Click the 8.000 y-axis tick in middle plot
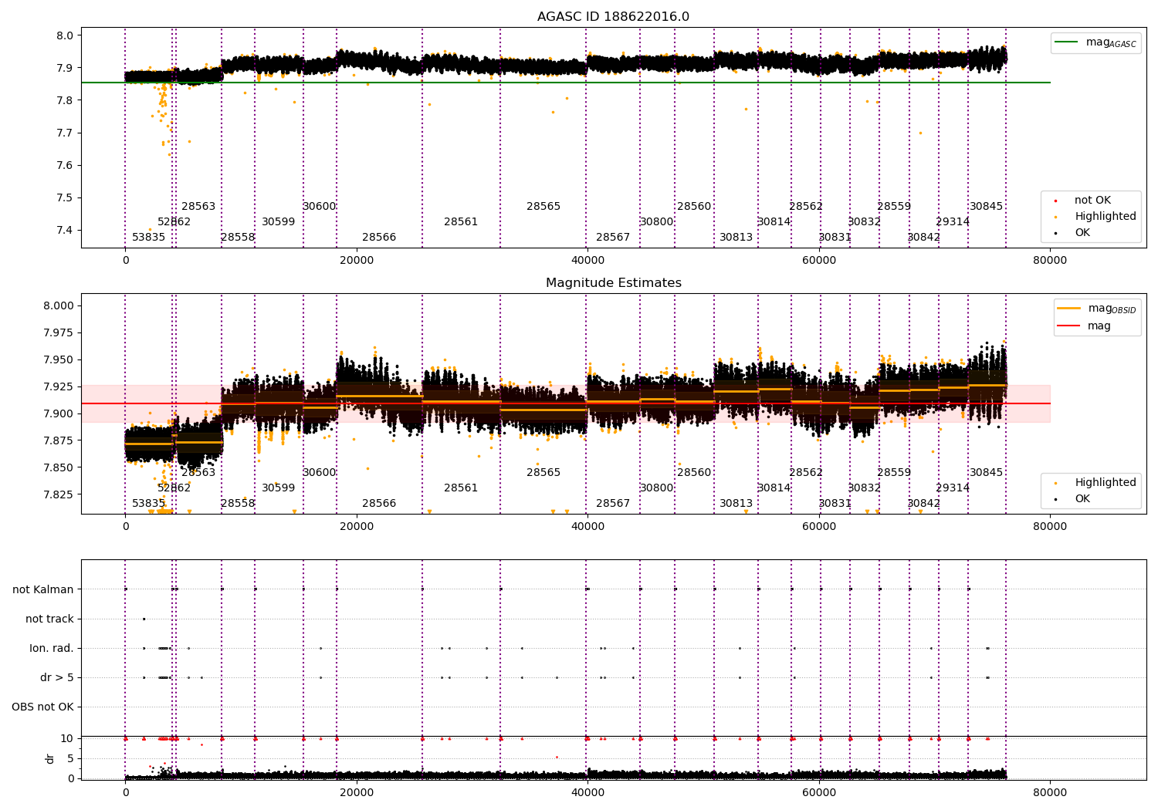This screenshot has width=1158, height=810. coord(59,306)
